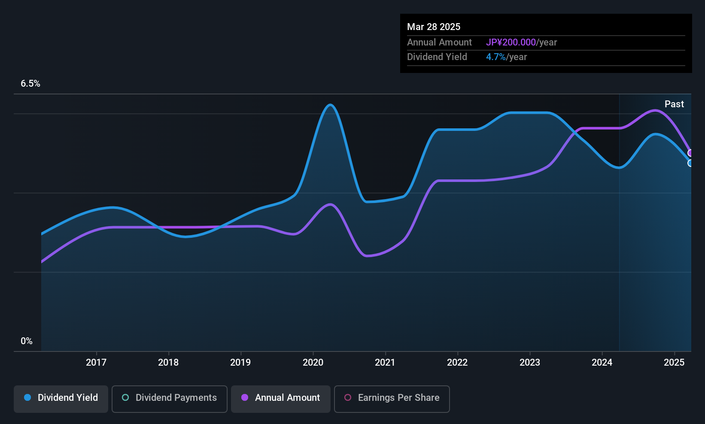This screenshot has height=424, width=705.
Task: Click the 2020 x-axis label
Action: tap(313, 363)
